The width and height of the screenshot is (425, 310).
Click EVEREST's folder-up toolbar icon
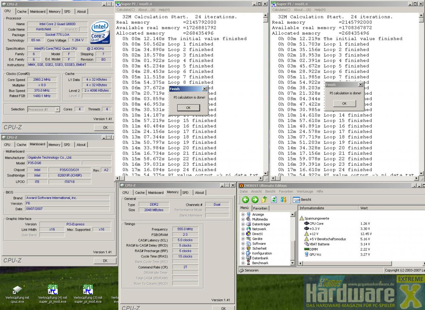264,199
